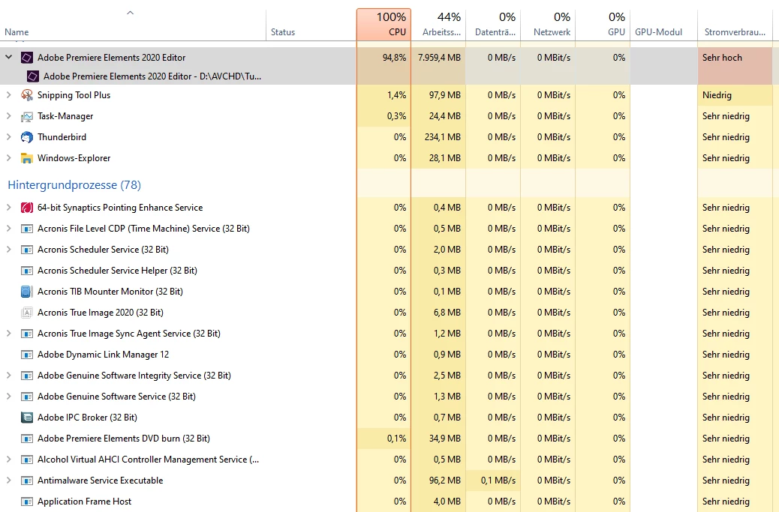Viewport: 779px width, 512px height.
Task: Select the Thunderbird process name
Action: (62, 137)
